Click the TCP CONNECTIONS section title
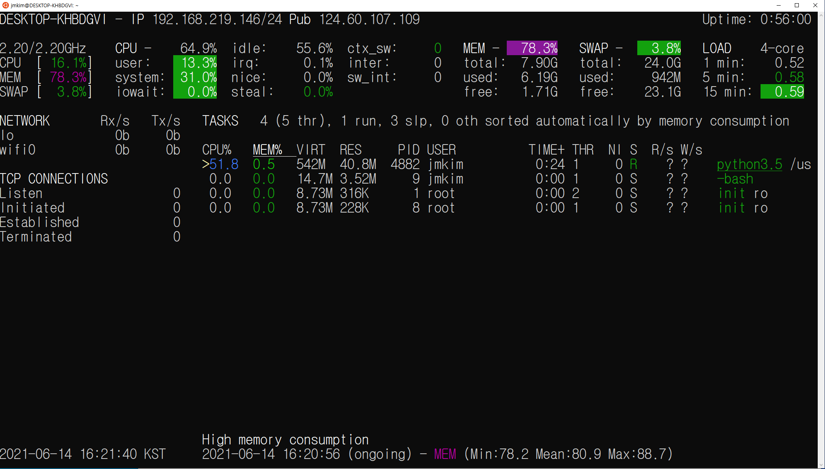Screen dimensions: 825x469 pyautogui.click(x=54, y=179)
